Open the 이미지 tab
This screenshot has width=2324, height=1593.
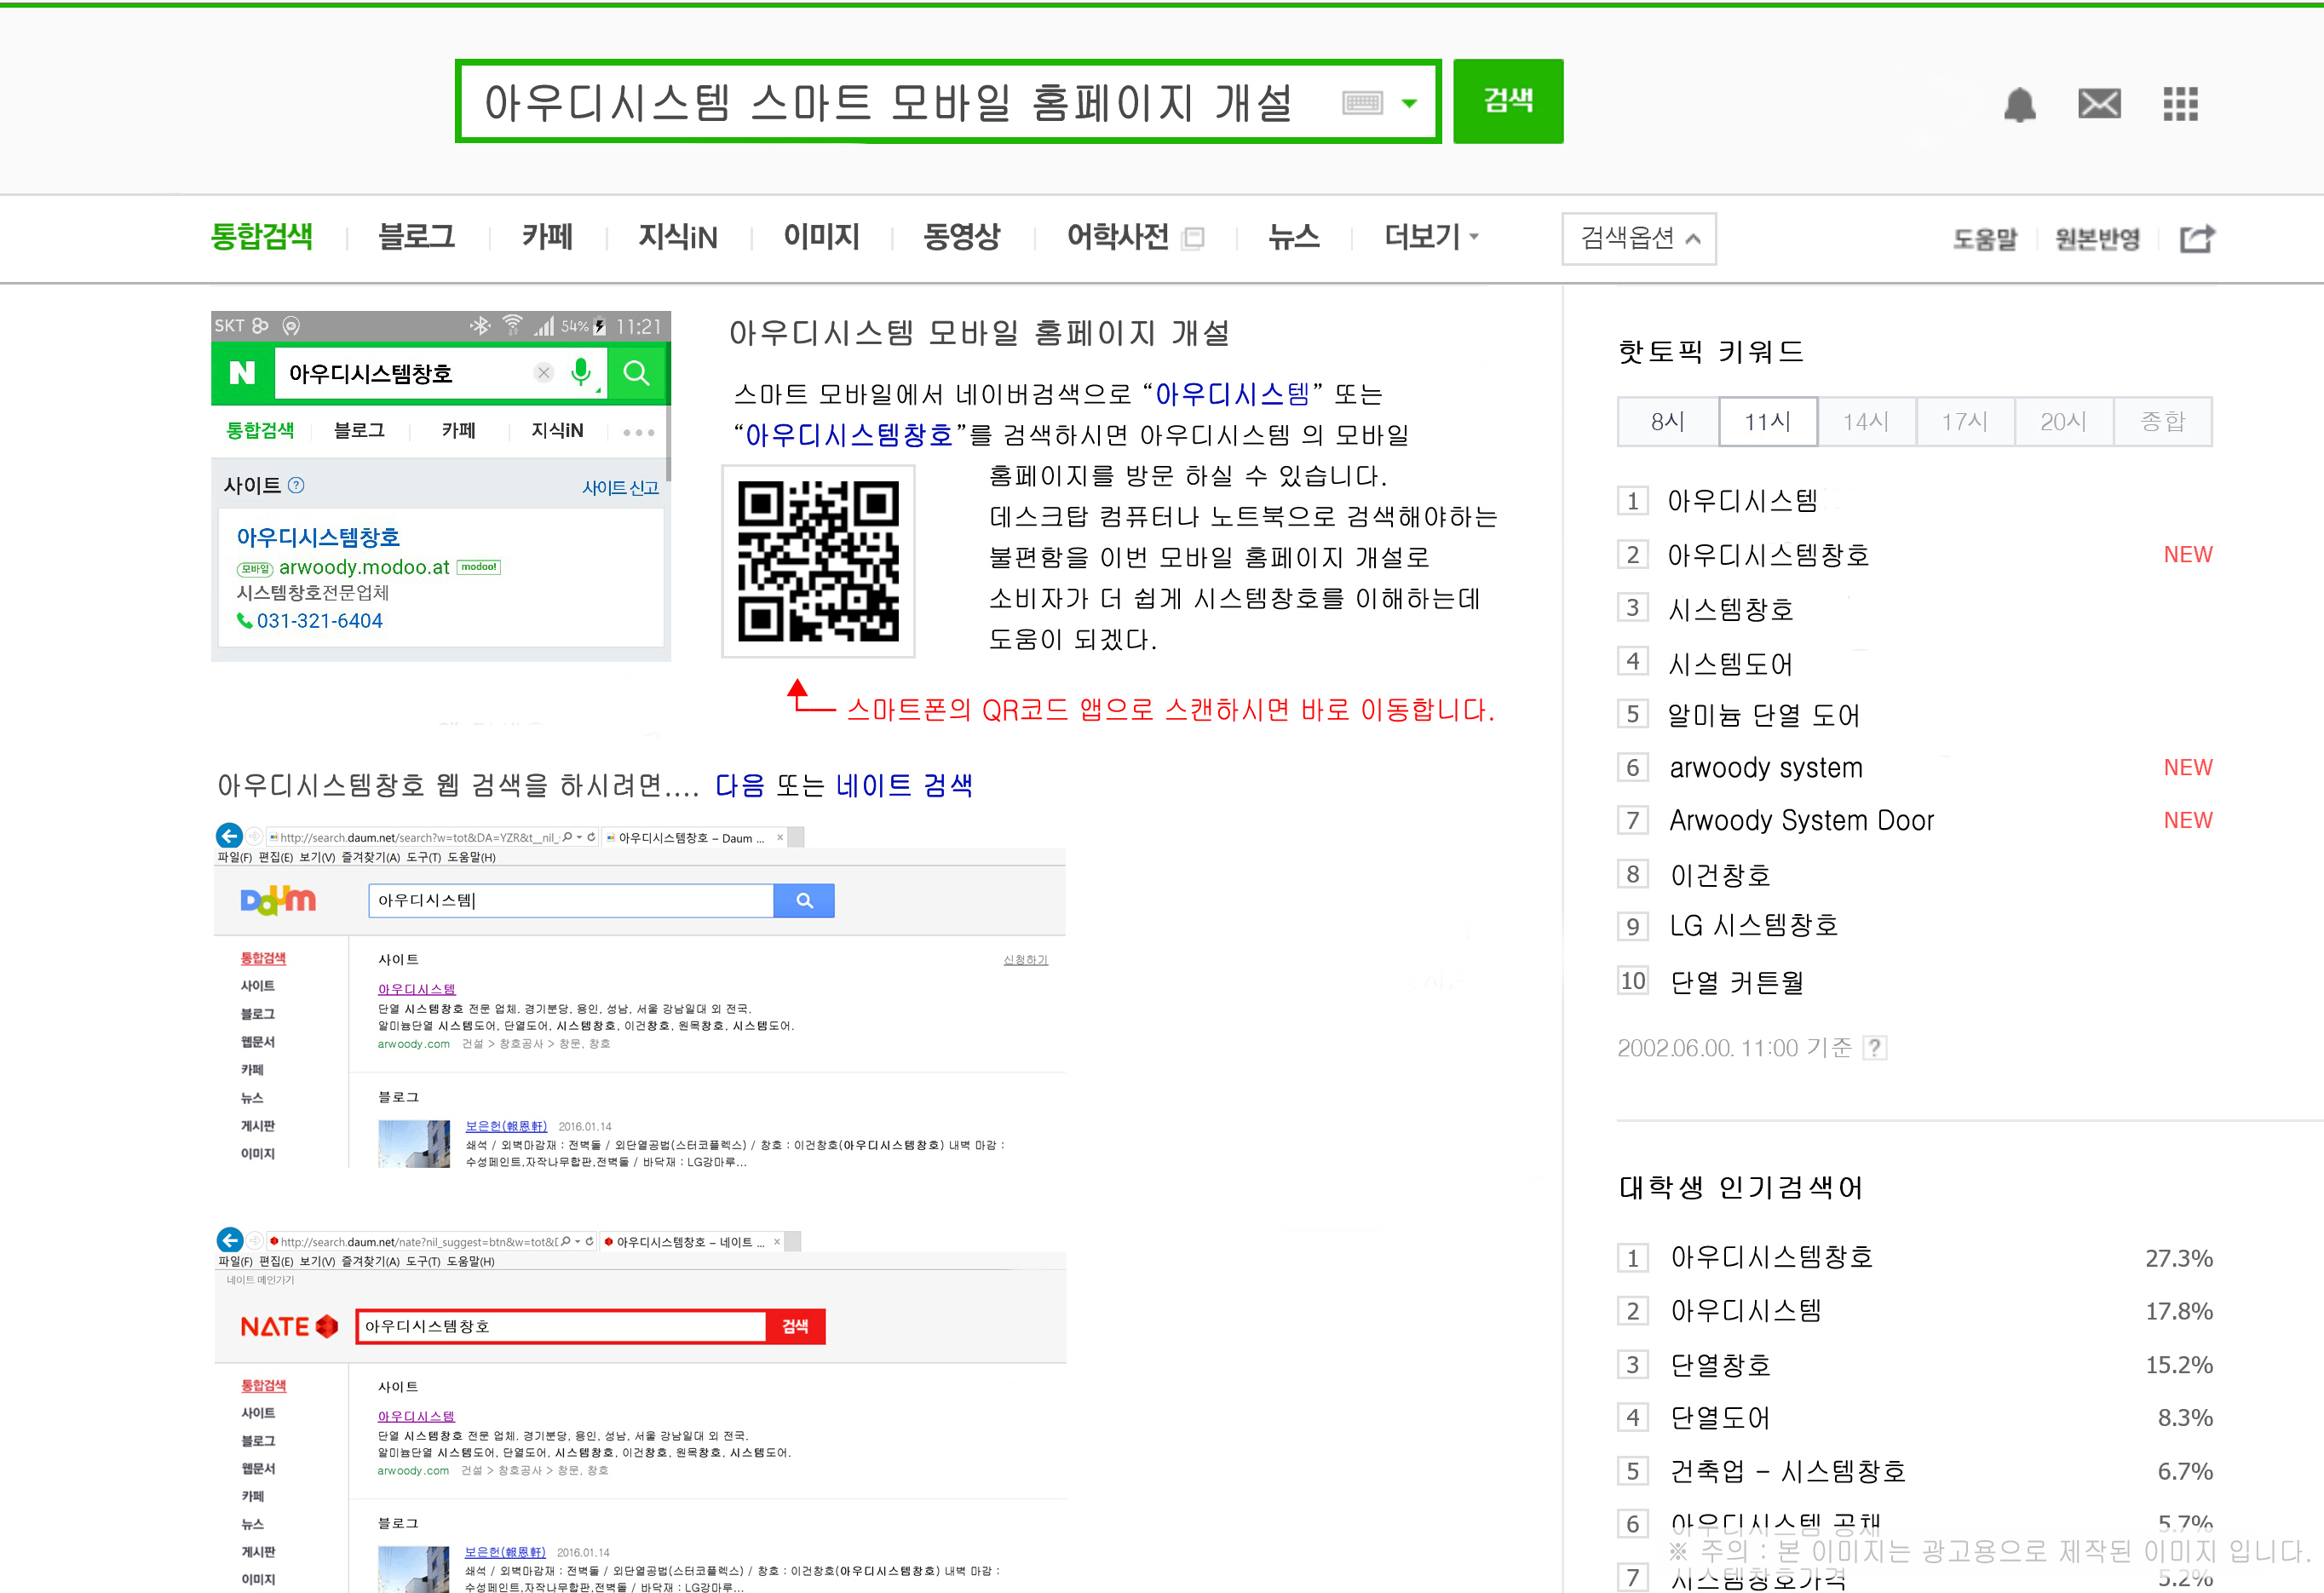pyautogui.click(x=821, y=237)
